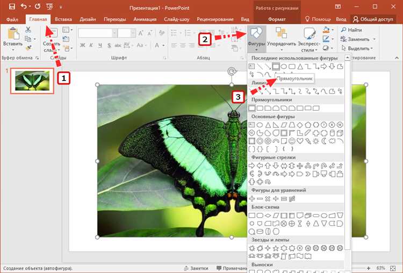Image resolution: width=403 pixels, height=273 pixels.
Task: Select the Rectangle shape in recently used shapes
Action: (276, 66)
